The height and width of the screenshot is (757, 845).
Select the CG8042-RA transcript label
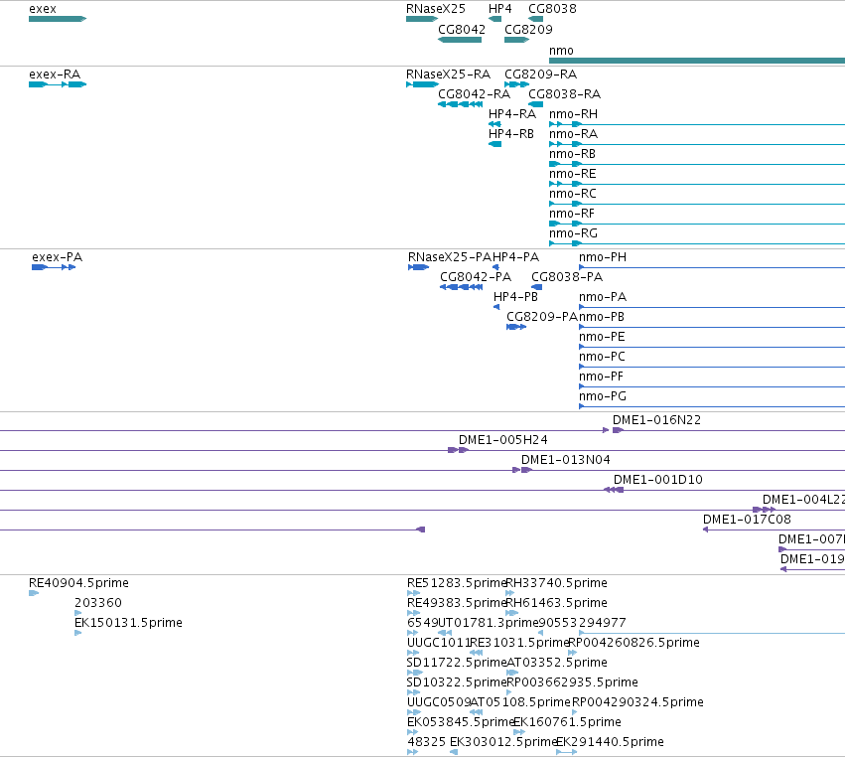pos(475,93)
